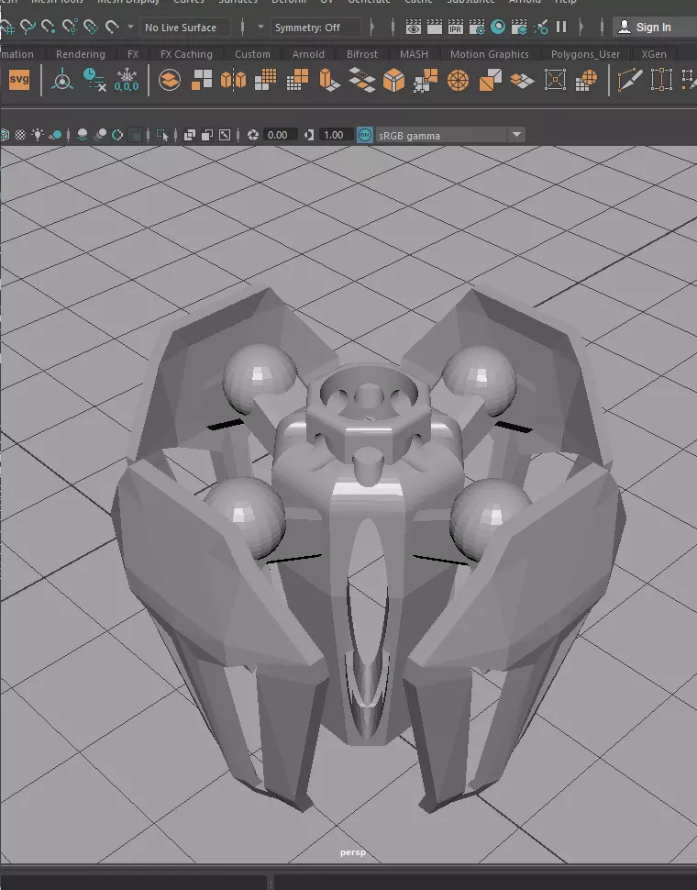This screenshot has width=697, height=890.
Task: Switch to the FX Caching shelf tab
Action: pos(186,54)
